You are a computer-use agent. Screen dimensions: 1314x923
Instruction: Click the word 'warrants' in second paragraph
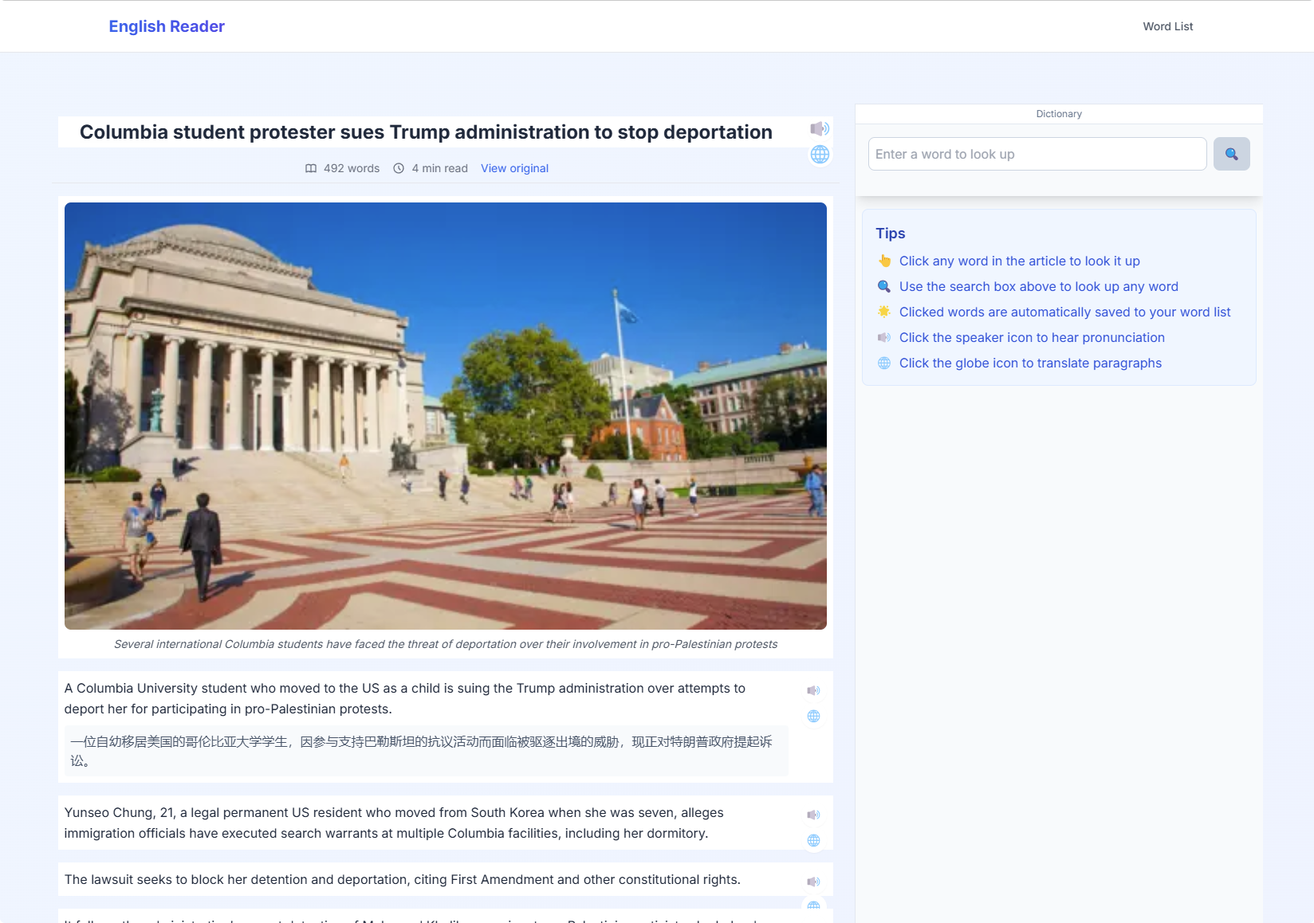tap(345, 833)
